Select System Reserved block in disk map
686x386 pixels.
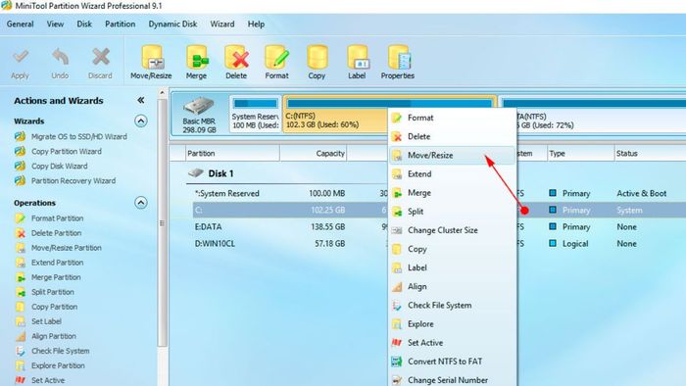click(255, 115)
